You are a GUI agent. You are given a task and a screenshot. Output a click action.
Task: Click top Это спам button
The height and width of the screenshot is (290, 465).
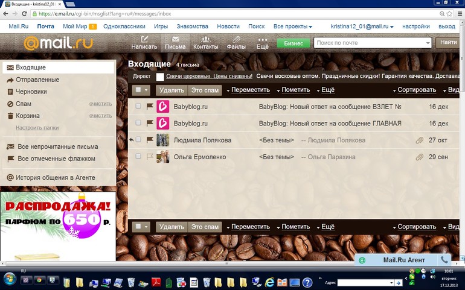(205, 90)
